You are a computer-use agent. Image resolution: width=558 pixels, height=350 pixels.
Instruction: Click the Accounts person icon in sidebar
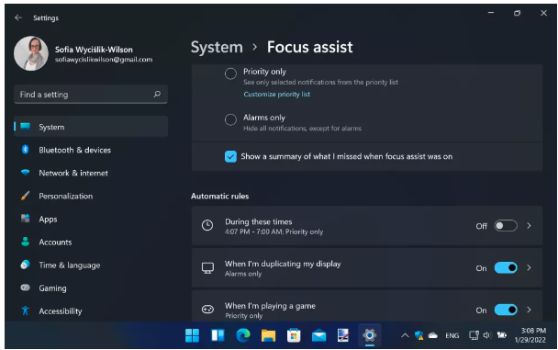tap(26, 242)
